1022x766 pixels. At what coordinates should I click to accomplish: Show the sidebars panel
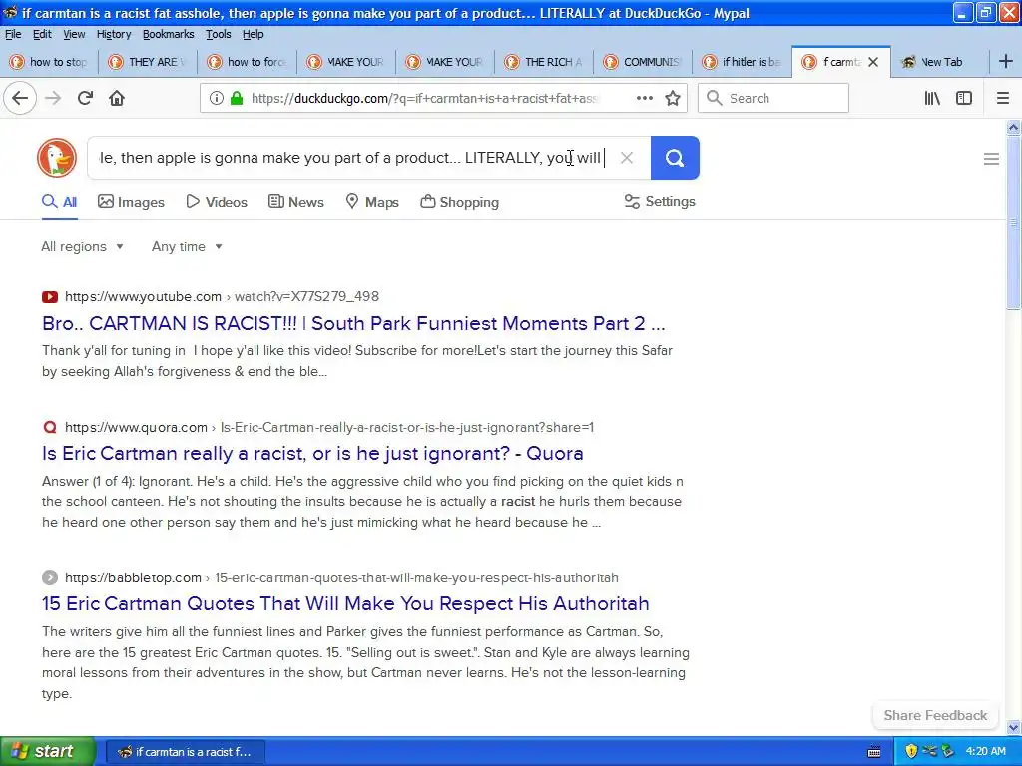pyautogui.click(x=964, y=99)
